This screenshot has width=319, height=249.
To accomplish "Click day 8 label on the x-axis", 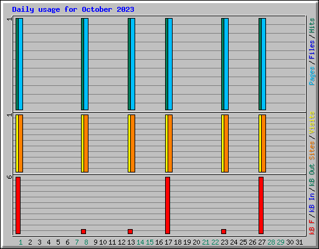I will [86, 242].
